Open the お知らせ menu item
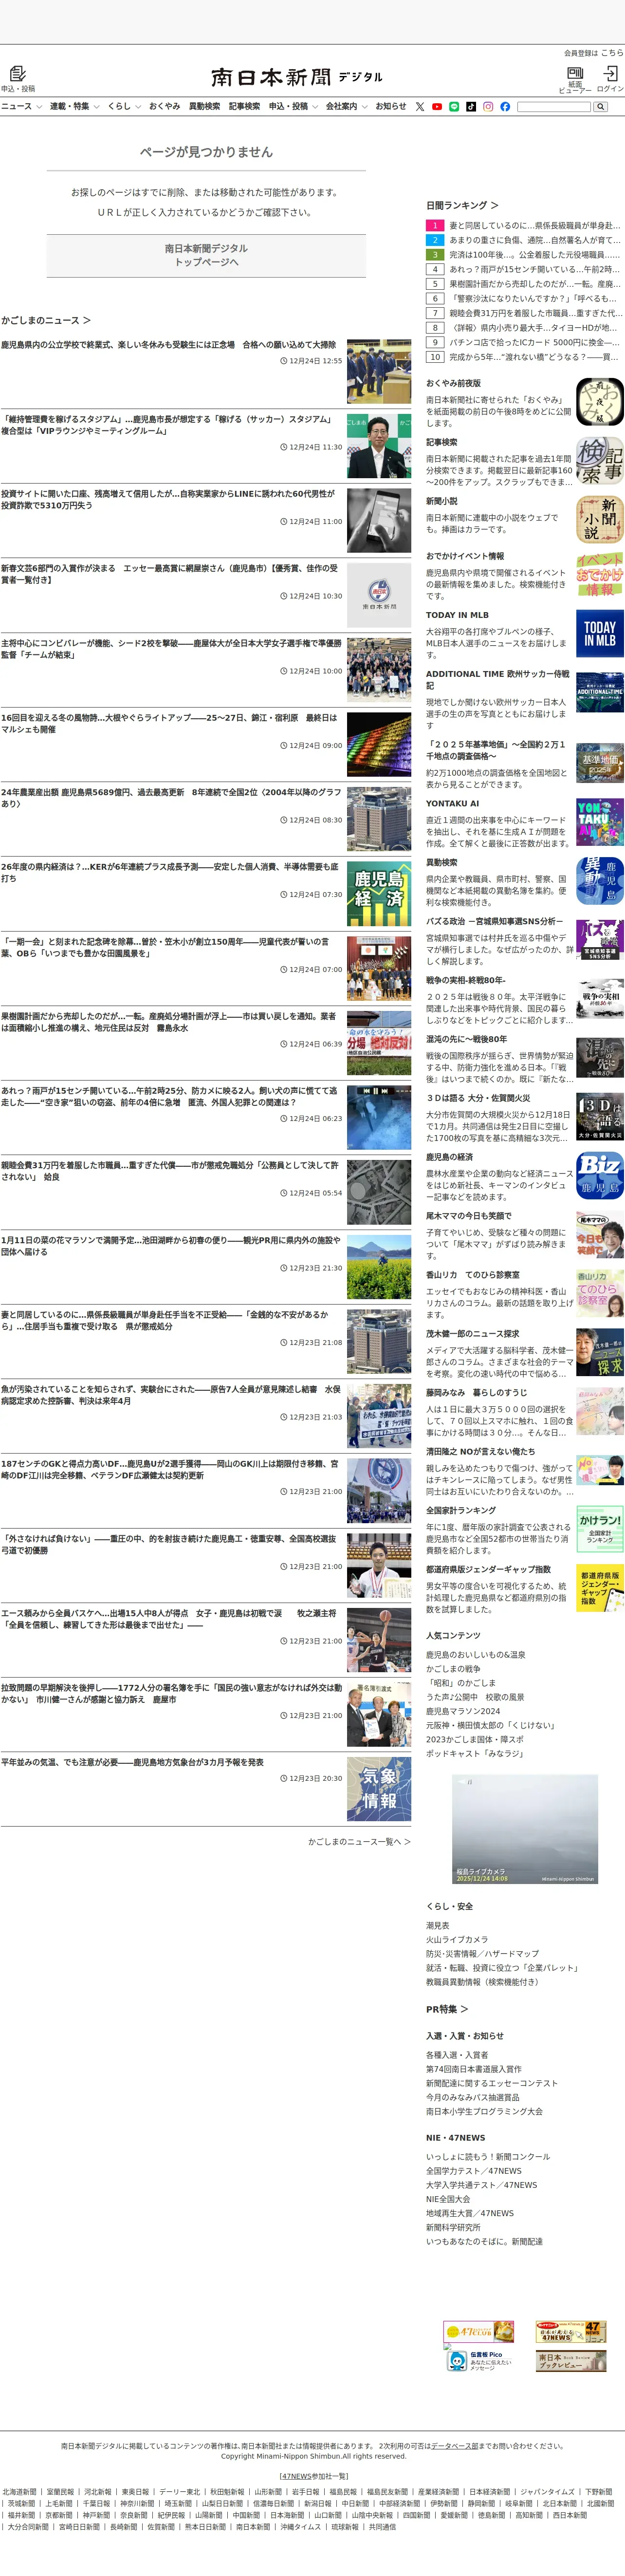This screenshot has width=625, height=2576. pos(391,106)
